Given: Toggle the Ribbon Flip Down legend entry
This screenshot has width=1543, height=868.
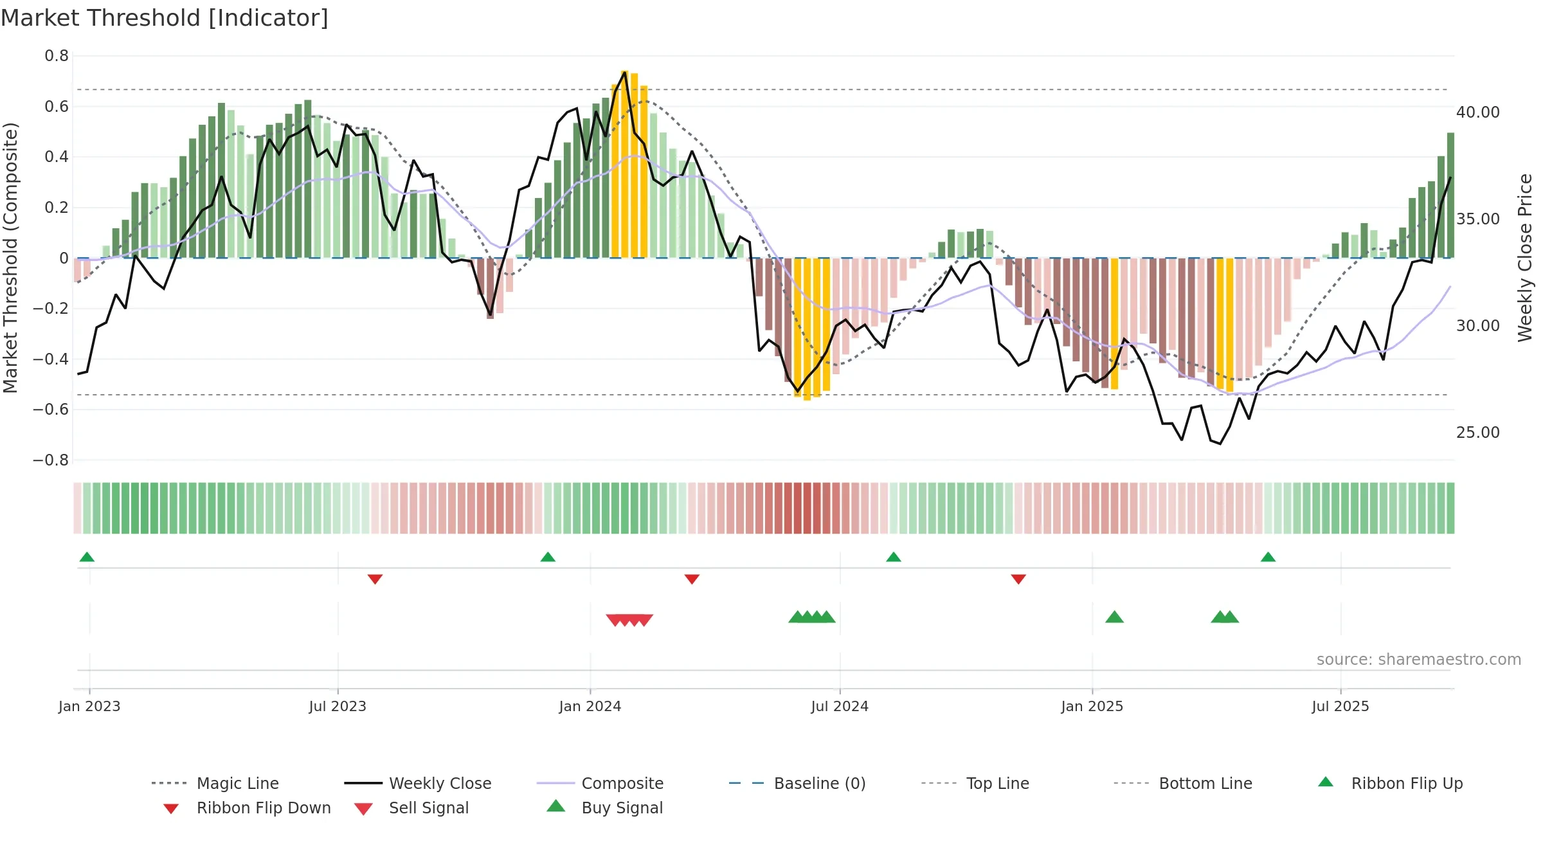Looking at the screenshot, I should pos(246,808).
